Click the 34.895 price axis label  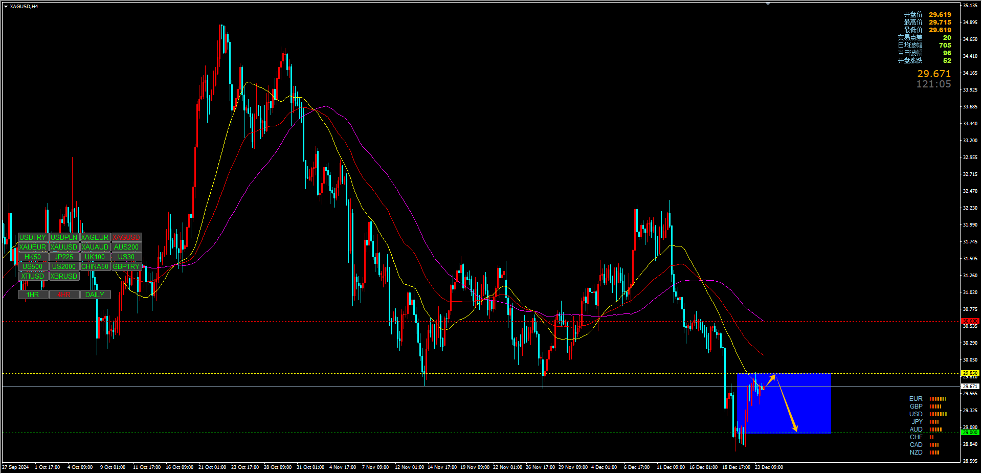tap(970, 22)
